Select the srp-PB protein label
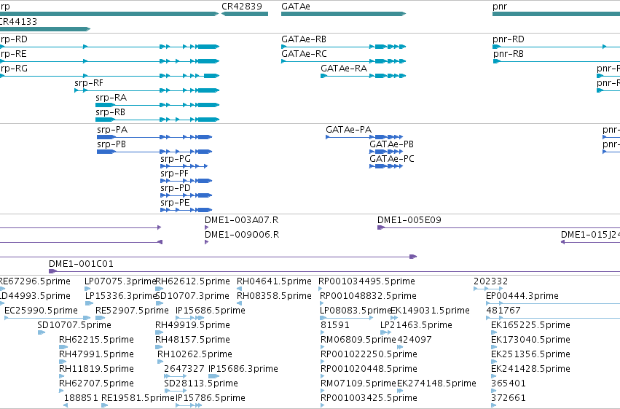Viewport: 620px width, 409px height. (111, 144)
